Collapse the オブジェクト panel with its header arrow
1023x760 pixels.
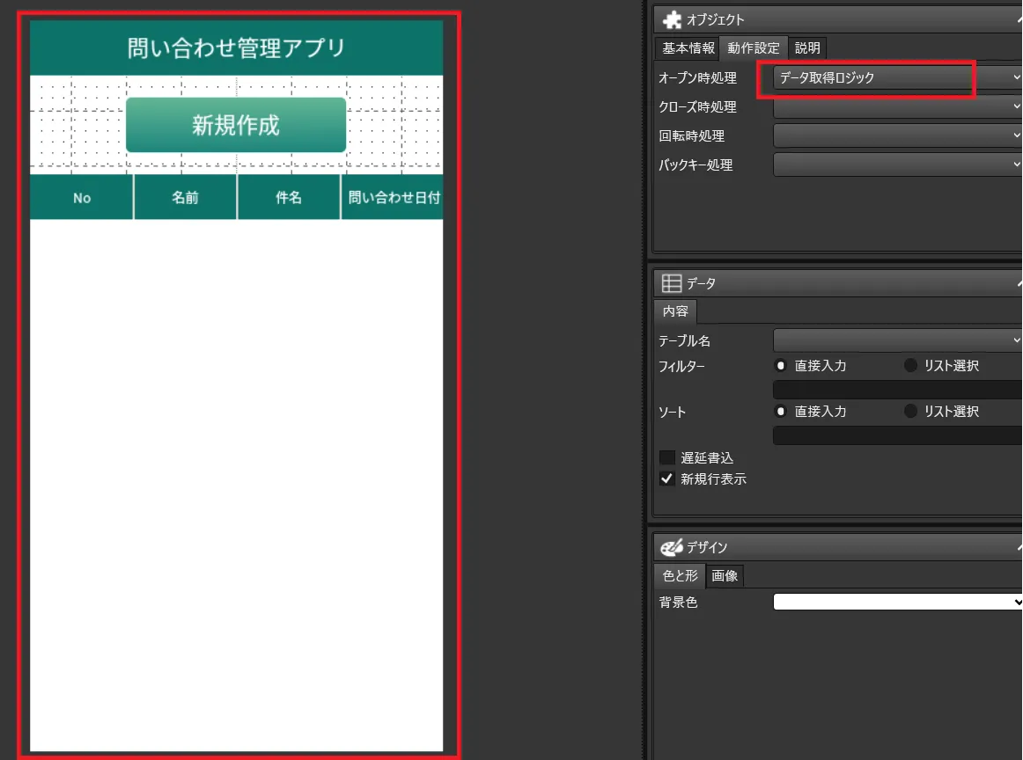tap(1019, 19)
